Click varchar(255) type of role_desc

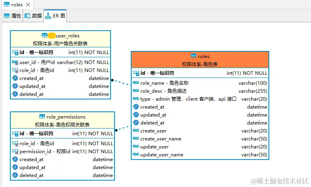coord(253,91)
